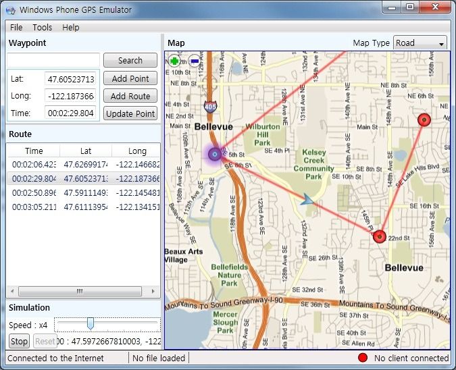Click latitude cell 47.6269917
456x370 pixels.
86,165
